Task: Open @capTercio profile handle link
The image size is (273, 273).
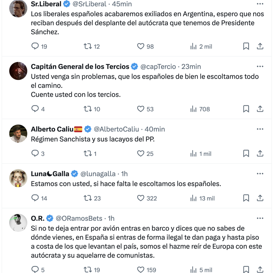Action: point(158,67)
